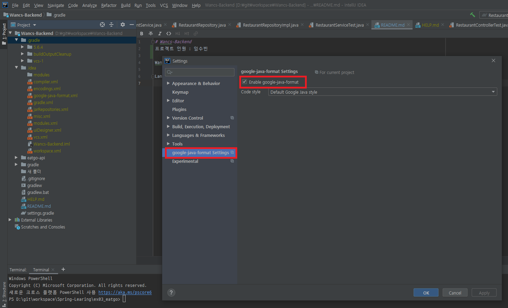The height and width of the screenshot is (308, 508).
Task: Select gradlew.bat in the project tree
Action: click(x=38, y=192)
